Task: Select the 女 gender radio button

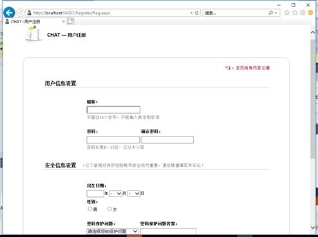Action: 109,209
